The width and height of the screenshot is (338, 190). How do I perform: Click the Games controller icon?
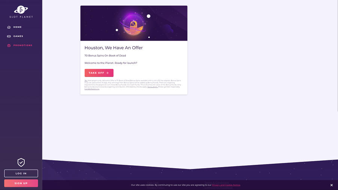(9, 36)
